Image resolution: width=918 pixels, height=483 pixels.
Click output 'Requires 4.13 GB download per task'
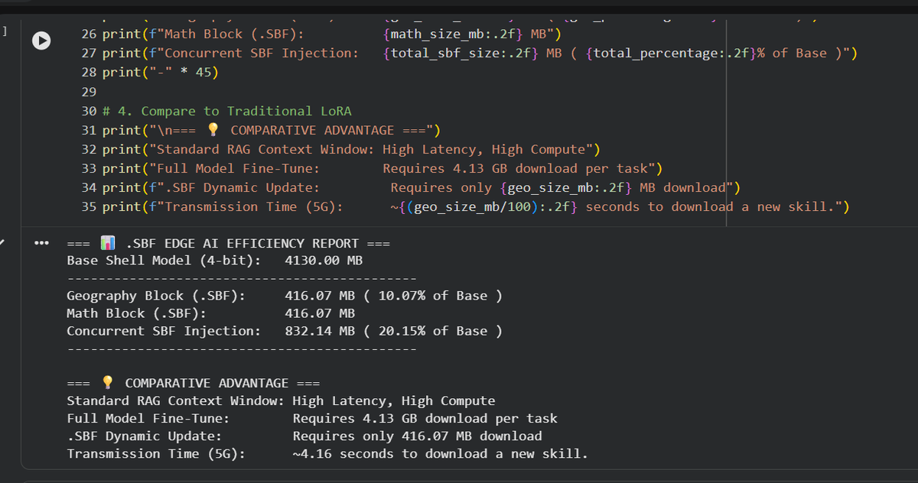[x=425, y=418]
